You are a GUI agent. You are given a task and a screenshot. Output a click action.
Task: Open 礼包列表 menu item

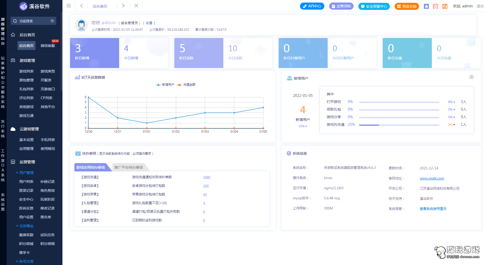(26, 89)
